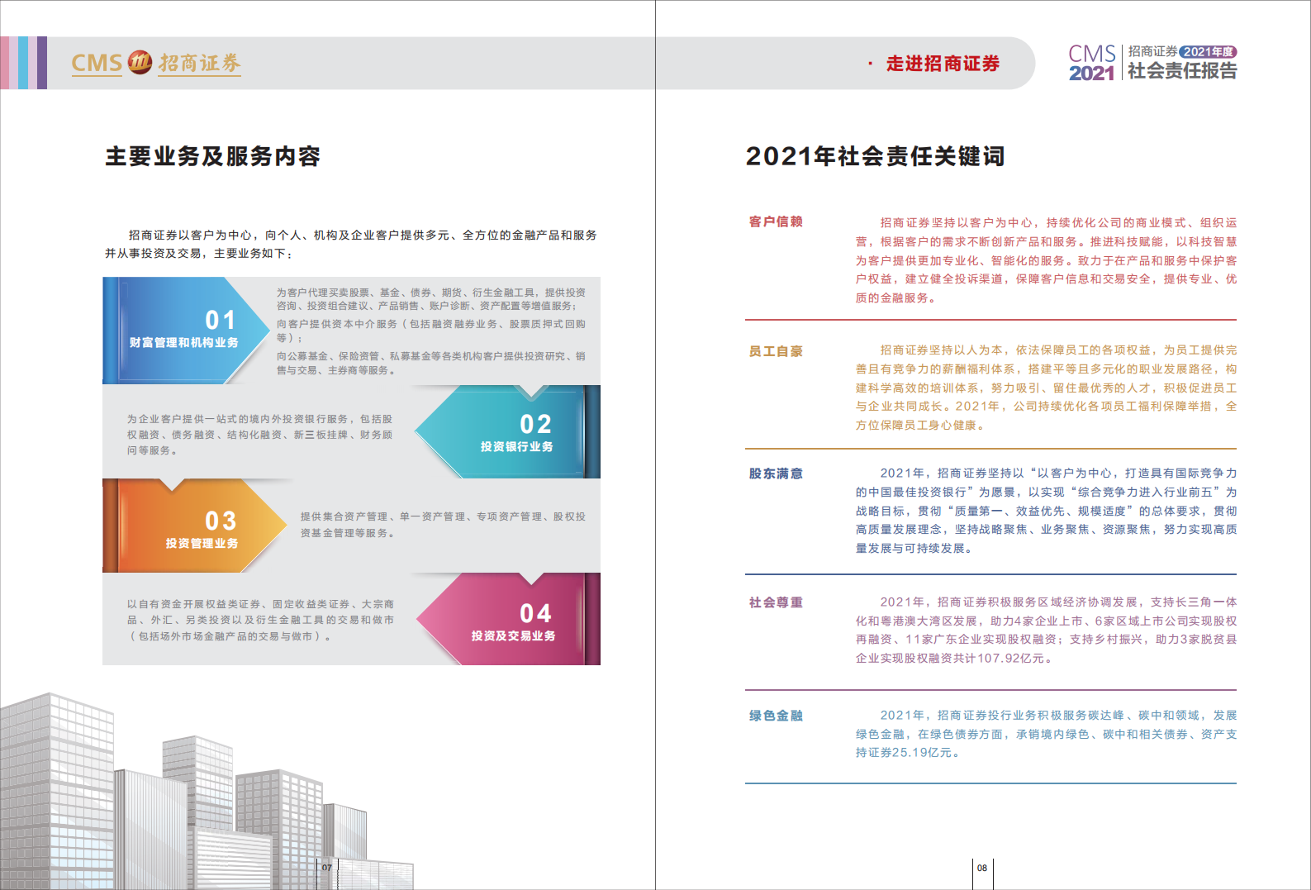Click the text 为企业客户提供一站式的境内外投资银行服务
The image size is (1311, 890).
pos(260,435)
